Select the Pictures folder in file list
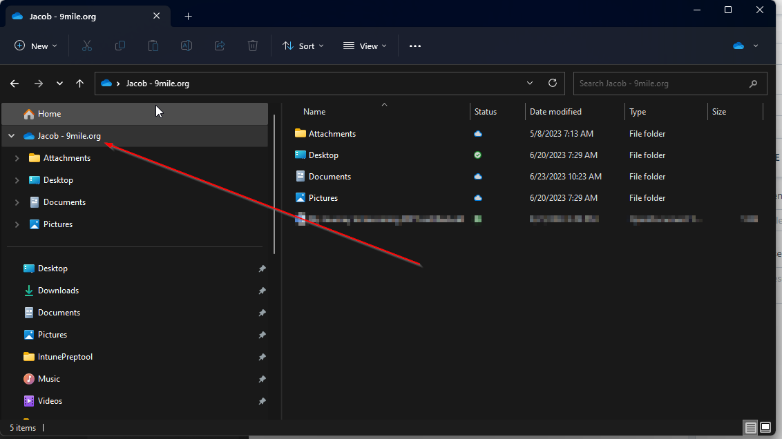Image resolution: width=782 pixels, height=439 pixels. (x=323, y=198)
